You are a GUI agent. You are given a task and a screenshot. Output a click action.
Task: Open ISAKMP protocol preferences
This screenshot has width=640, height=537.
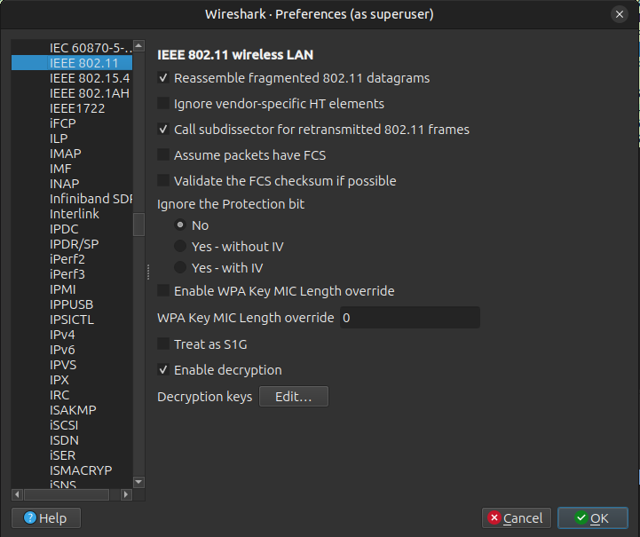pos(73,410)
